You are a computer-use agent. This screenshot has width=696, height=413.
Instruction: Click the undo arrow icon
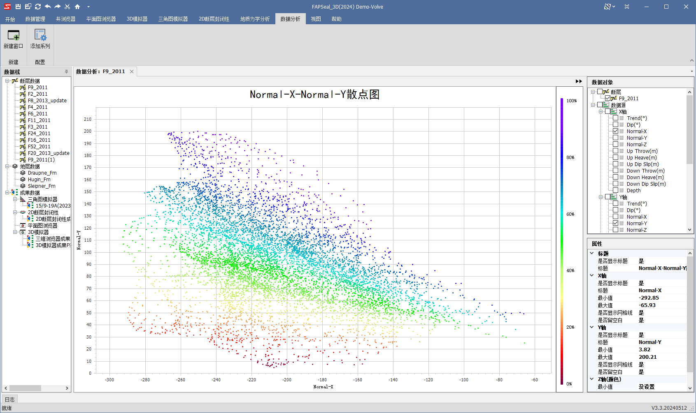pyautogui.click(x=48, y=7)
